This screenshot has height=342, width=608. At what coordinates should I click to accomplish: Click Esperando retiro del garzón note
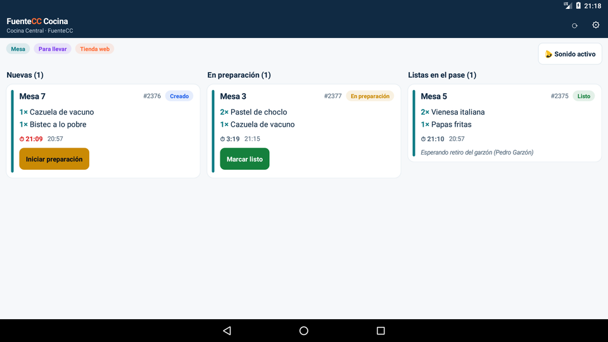(x=477, y=153)
